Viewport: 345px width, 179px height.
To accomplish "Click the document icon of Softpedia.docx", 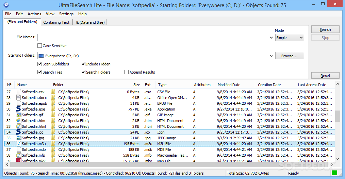I will tap(19, 97).
